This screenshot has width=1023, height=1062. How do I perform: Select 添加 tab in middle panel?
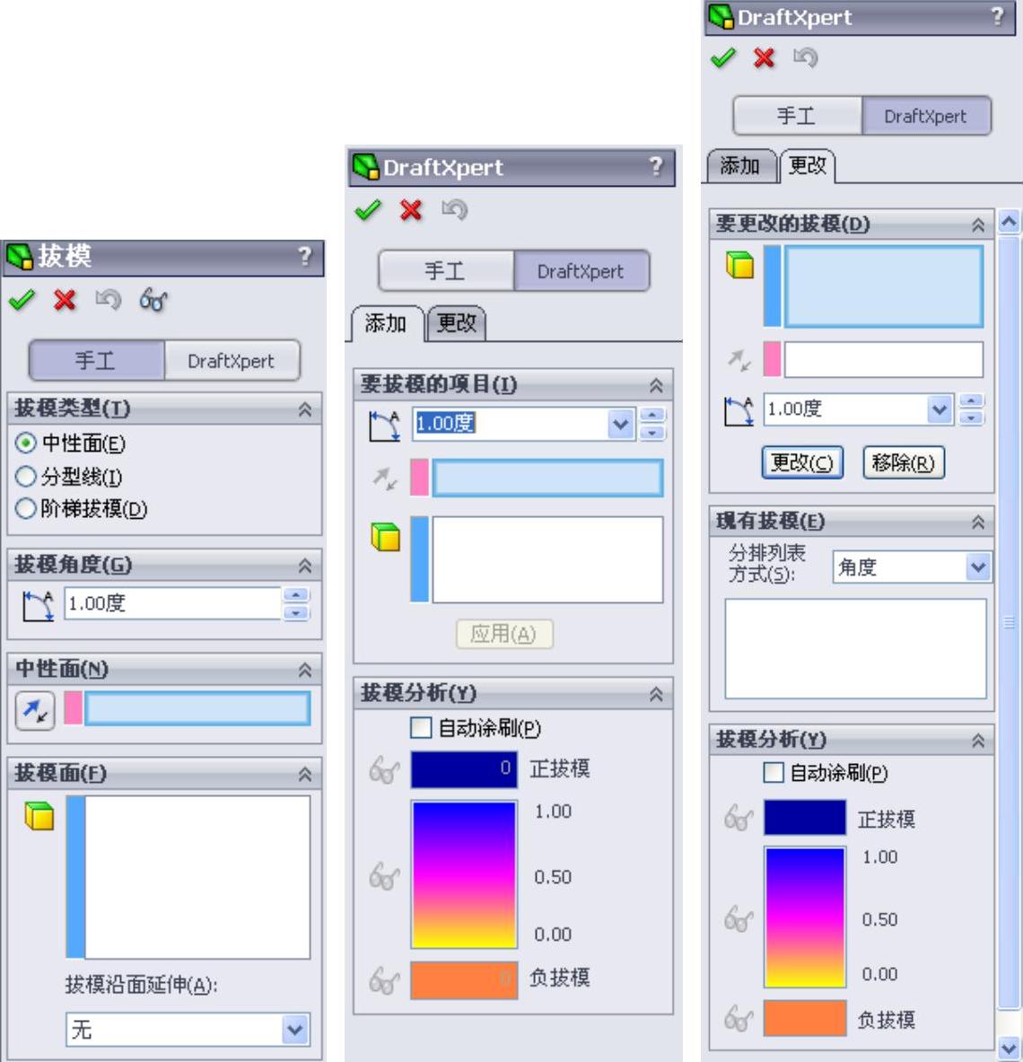click(x=387, y=323)
